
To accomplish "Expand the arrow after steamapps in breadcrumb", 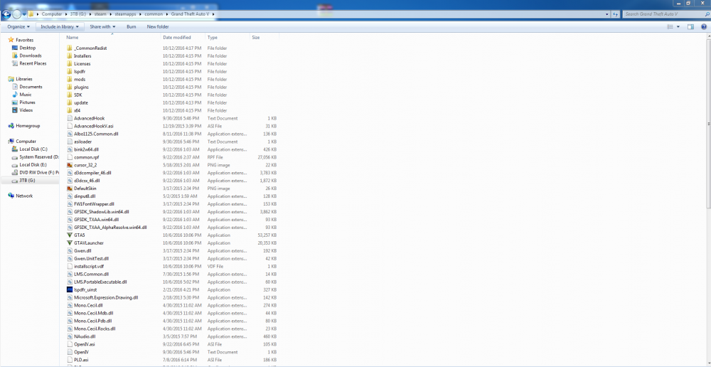I will (x=141, y=14).
